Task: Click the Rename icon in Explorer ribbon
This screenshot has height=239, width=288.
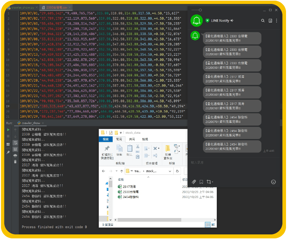Action: coord(155,156)
